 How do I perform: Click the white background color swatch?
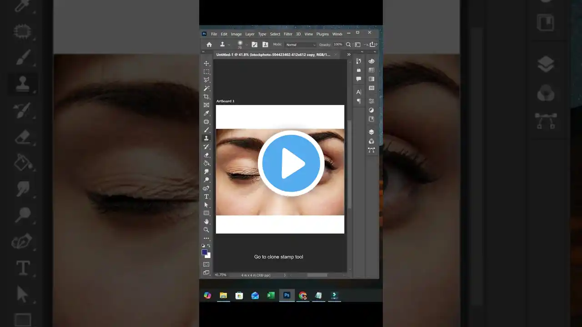(208, 256)
